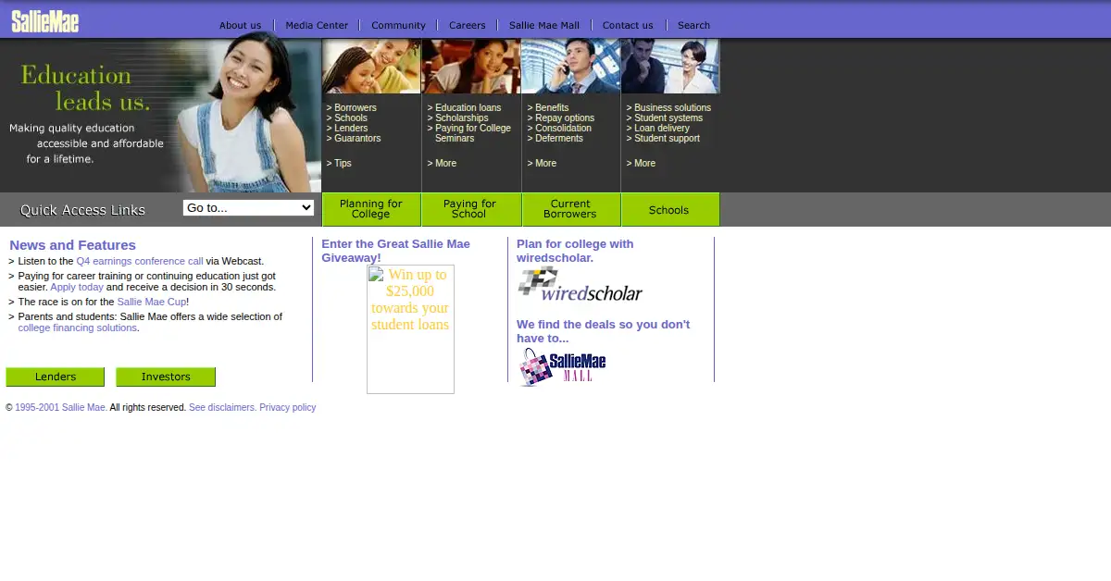The image size is (1111, 581).
Task: Select the Planning for College tab
Action: 371,209
